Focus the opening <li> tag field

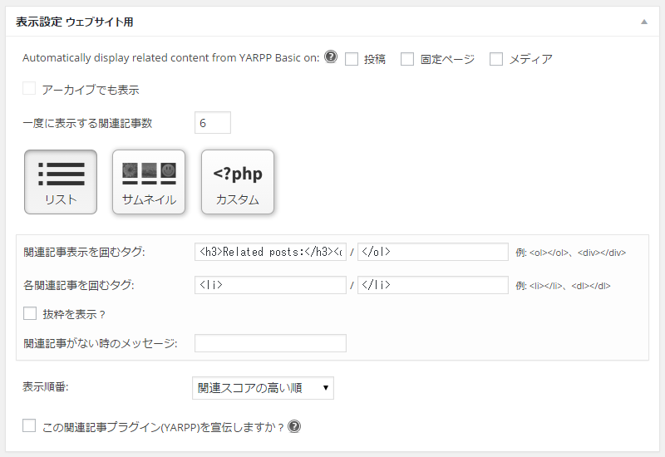tap(270, 285)
